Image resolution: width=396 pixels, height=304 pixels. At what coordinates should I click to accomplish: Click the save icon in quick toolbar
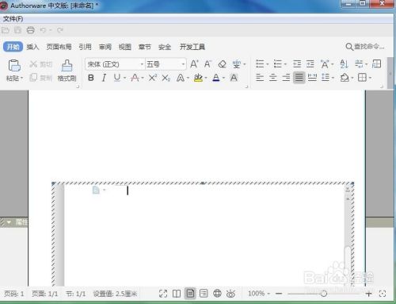point(17,30)
